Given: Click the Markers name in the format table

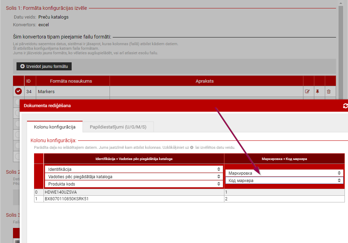Looking at the screenshot, I should pyautogui.click(x=46, y=92).
